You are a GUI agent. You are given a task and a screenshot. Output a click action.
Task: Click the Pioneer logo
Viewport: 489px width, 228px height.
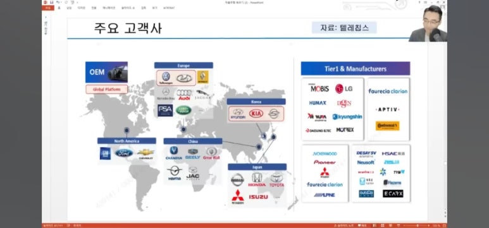(x=325, y=162)
